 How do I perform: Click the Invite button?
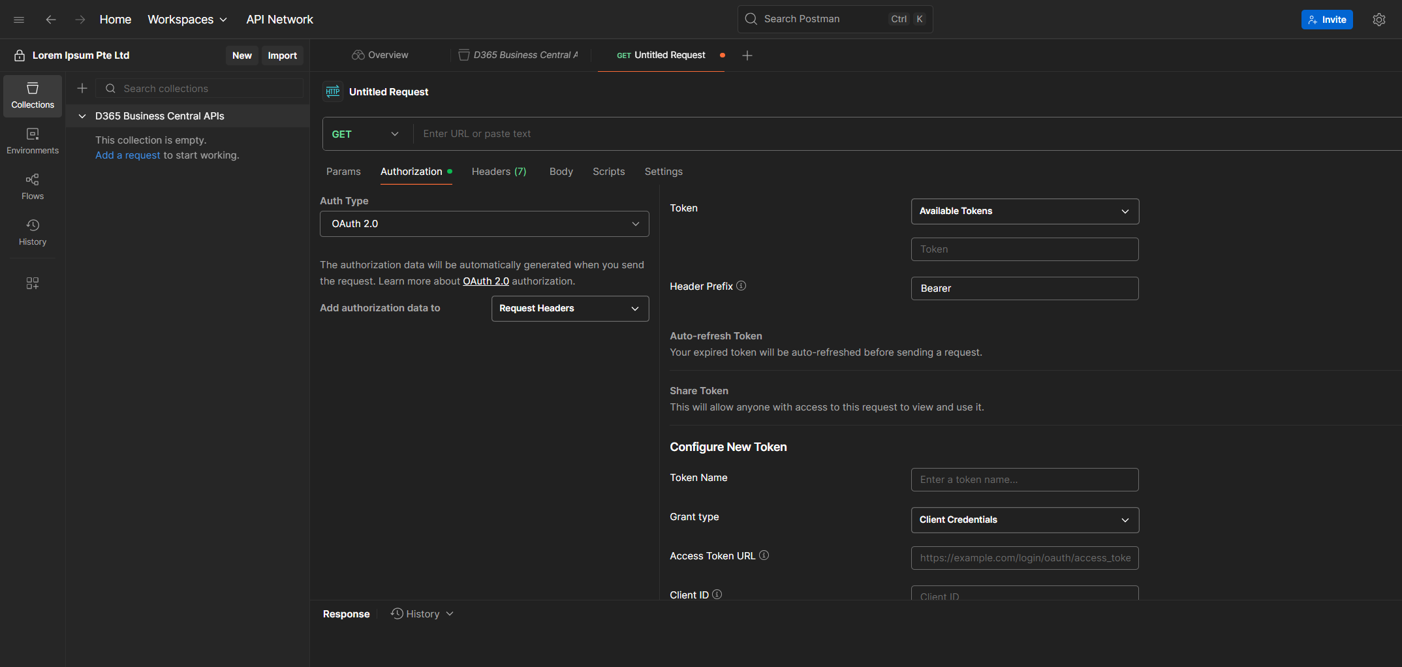(x=1327, y=20)
